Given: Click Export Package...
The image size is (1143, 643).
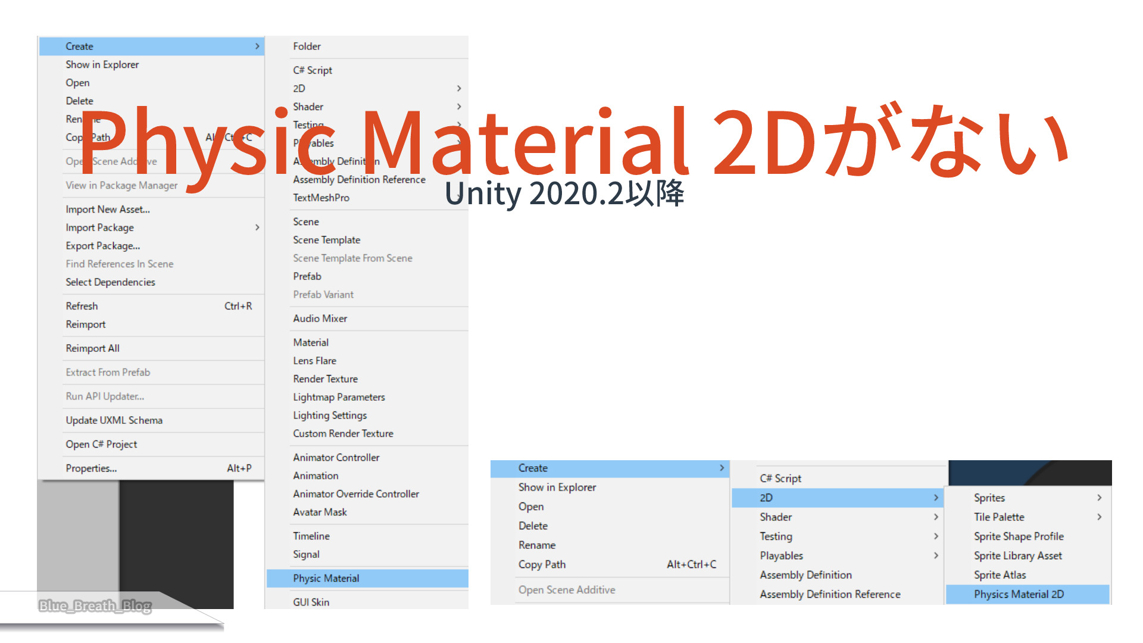Looking at the screenshot, I should (103, 246).
